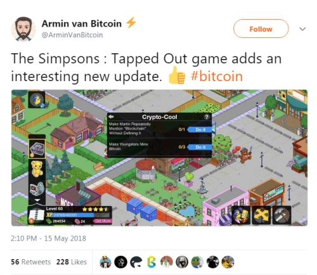This screenshot has height=275, width=317.
Task: Open the hammer build menu icon
Action: [281, 215]
